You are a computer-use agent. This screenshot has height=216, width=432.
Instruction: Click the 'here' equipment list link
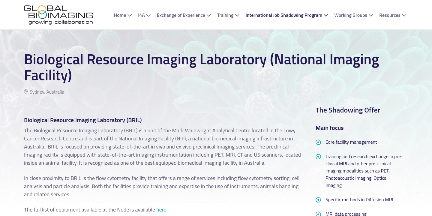tap(161, 209)
